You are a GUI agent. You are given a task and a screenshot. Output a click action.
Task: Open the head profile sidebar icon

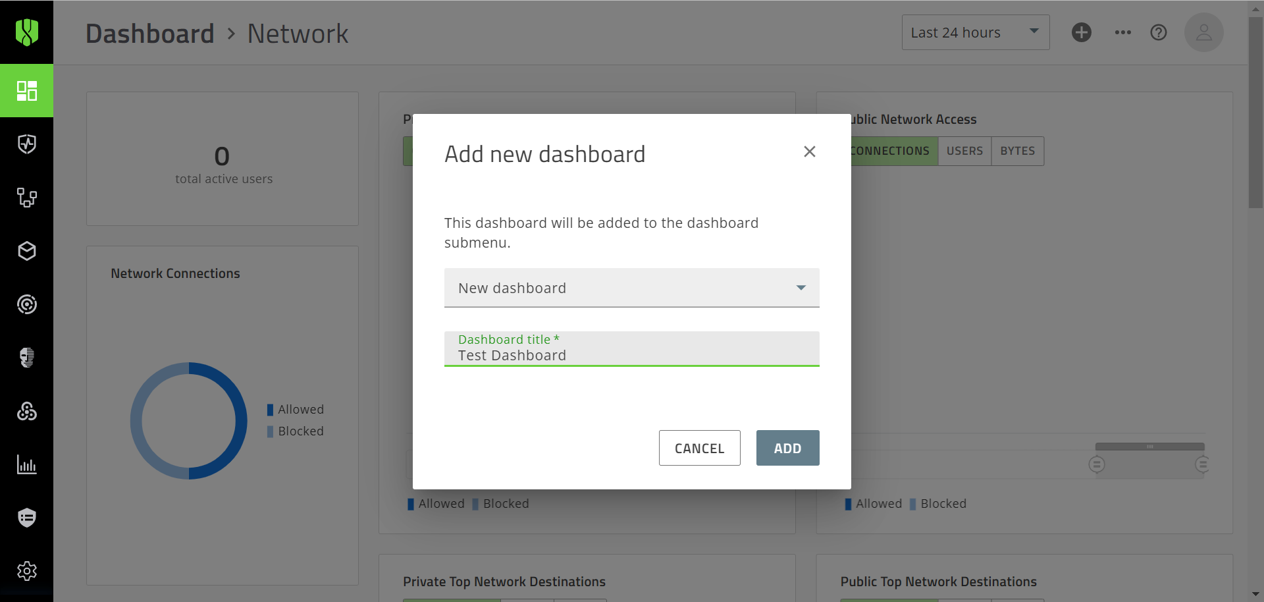click(x=26, y=358)
